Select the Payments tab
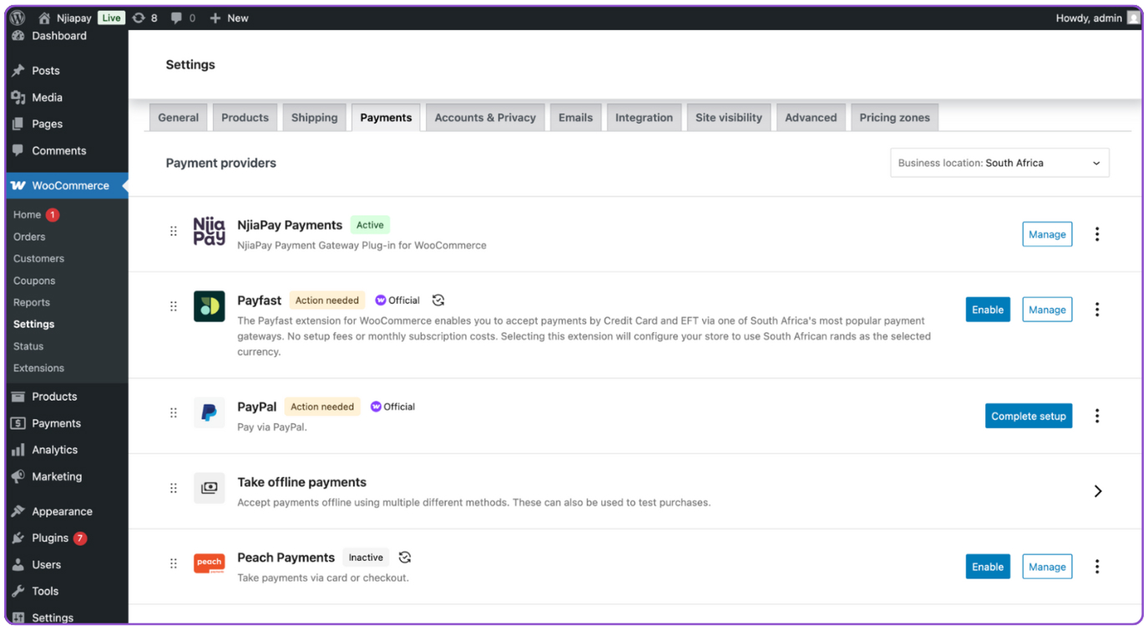The width and height of the screenshot is (1148, 630). point(386,118)
